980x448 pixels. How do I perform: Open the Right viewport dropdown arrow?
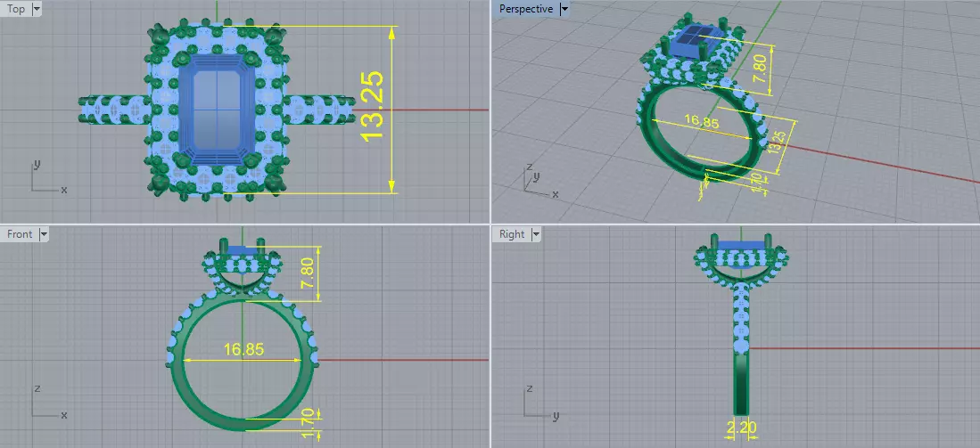(536, 234)
